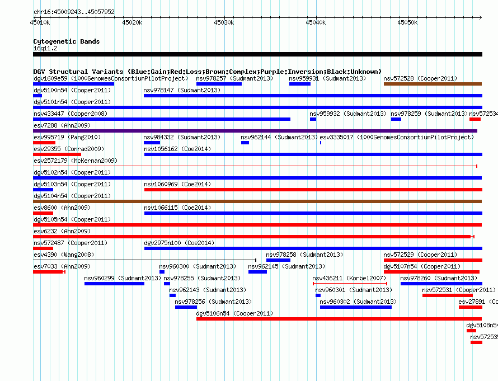Click the purple esv7288 inversion bar
This screenshot has width=498, height=381.
(x=255, y=131)
